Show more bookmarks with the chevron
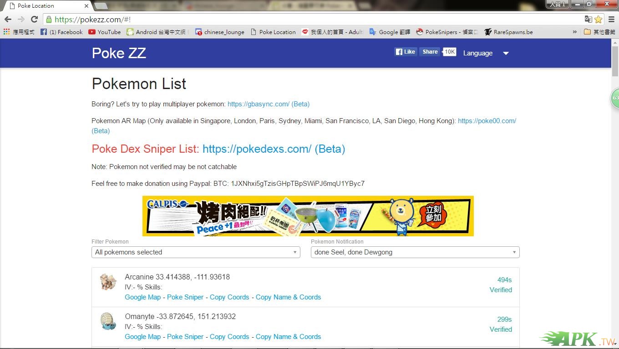The height and width of the screenshot is (349, 619). 575,32
